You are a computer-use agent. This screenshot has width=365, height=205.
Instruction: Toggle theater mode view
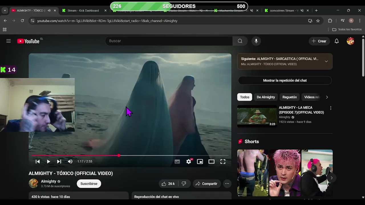click(x=211, y=161)
